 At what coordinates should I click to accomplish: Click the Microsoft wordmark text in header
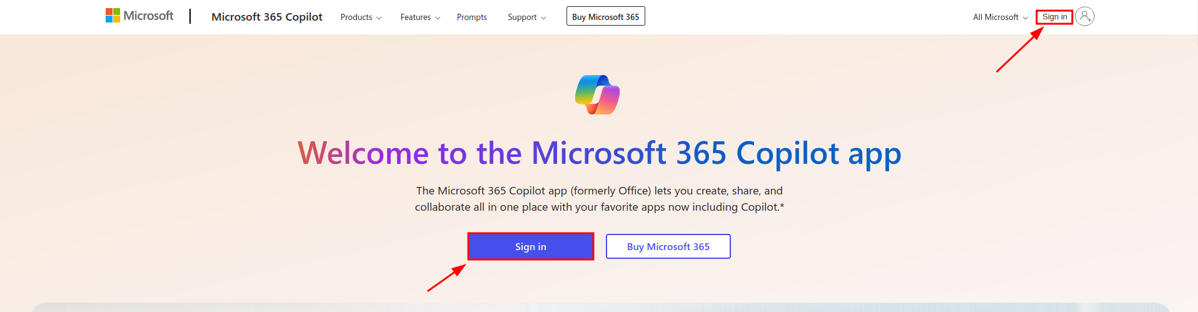pyautogui.click(x=148, y=16)
